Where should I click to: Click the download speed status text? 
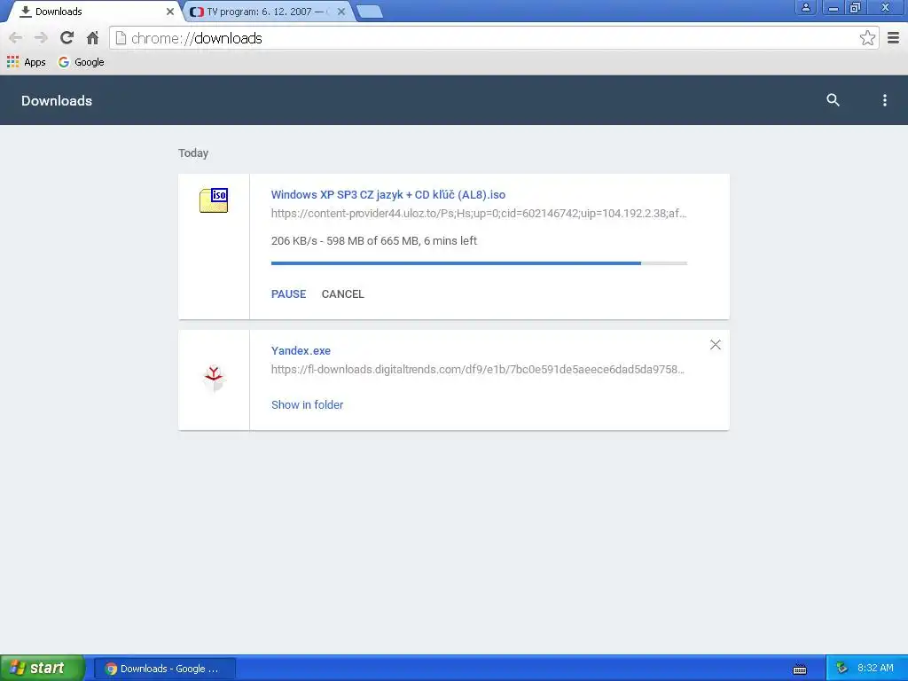click(373, 241)
